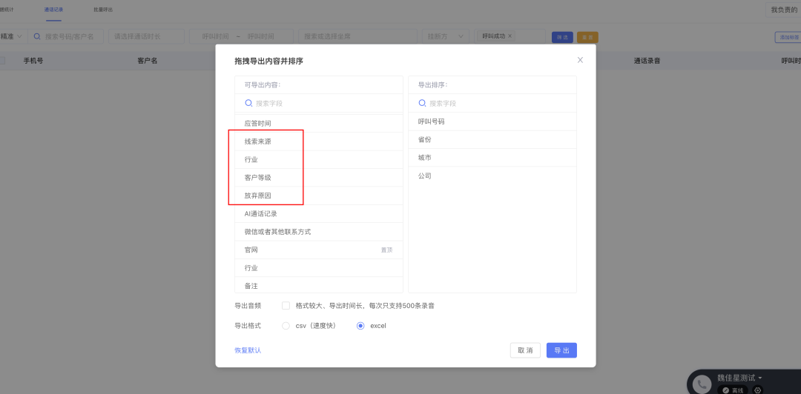801x394 pixels.
Task: Click the phone dial icon in softphone bar
Action: 703,384
